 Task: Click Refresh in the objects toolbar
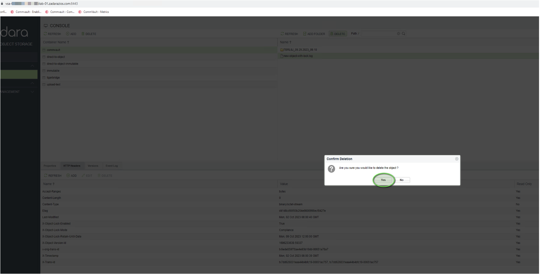click(289, 34)
